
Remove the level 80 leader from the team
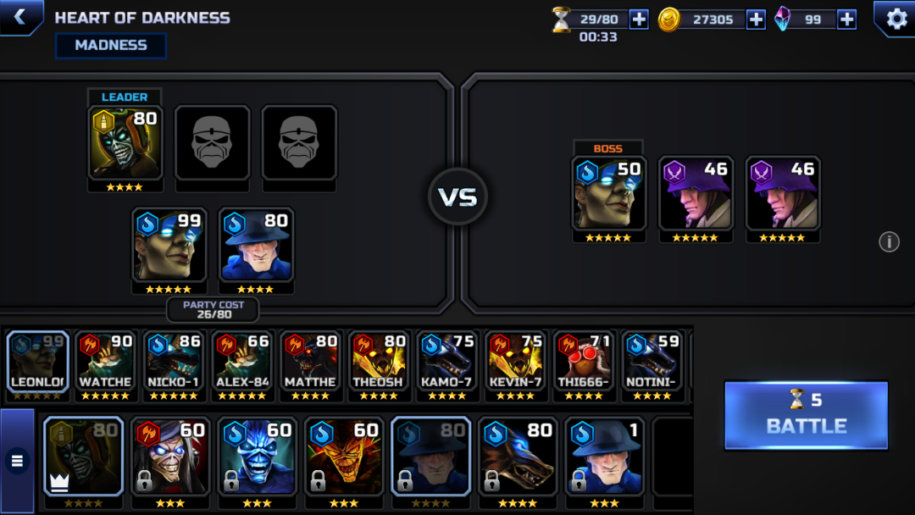(x=125, y=143)
